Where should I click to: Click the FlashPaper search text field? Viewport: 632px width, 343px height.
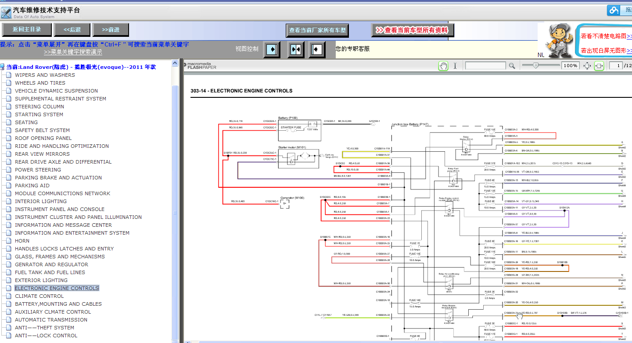[x=485, y=66]
